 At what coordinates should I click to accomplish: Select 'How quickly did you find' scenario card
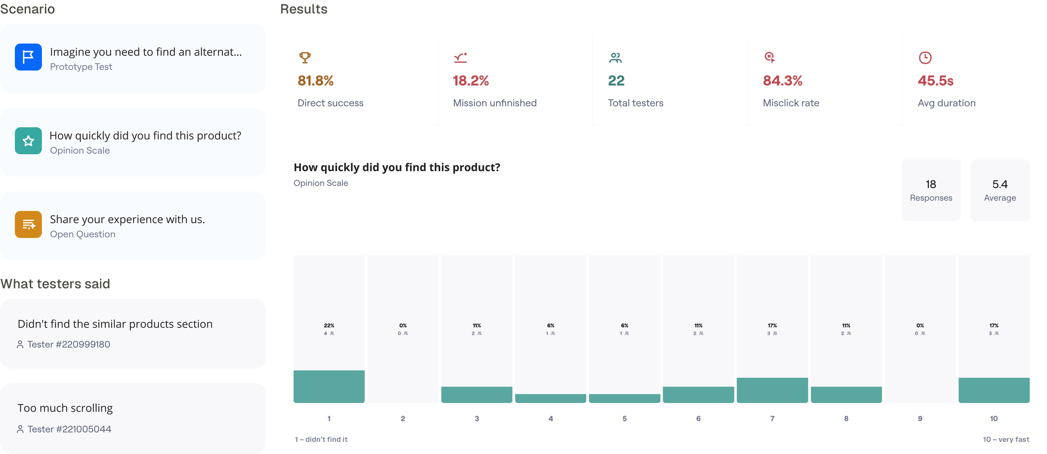point(133,142)
